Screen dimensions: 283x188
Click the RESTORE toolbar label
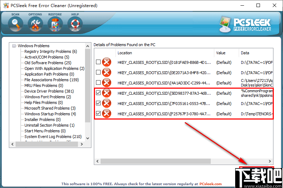55,15
